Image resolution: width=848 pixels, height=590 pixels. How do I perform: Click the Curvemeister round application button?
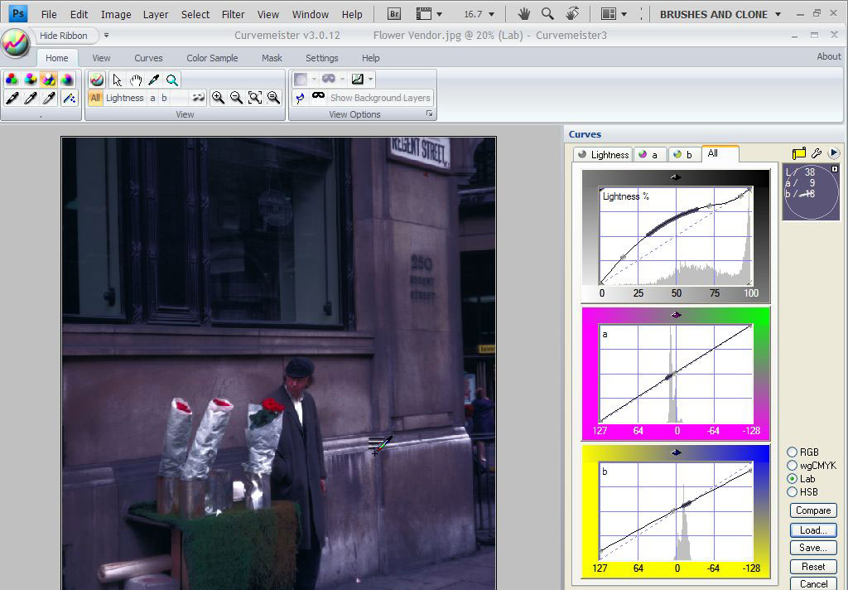point(16,43)
